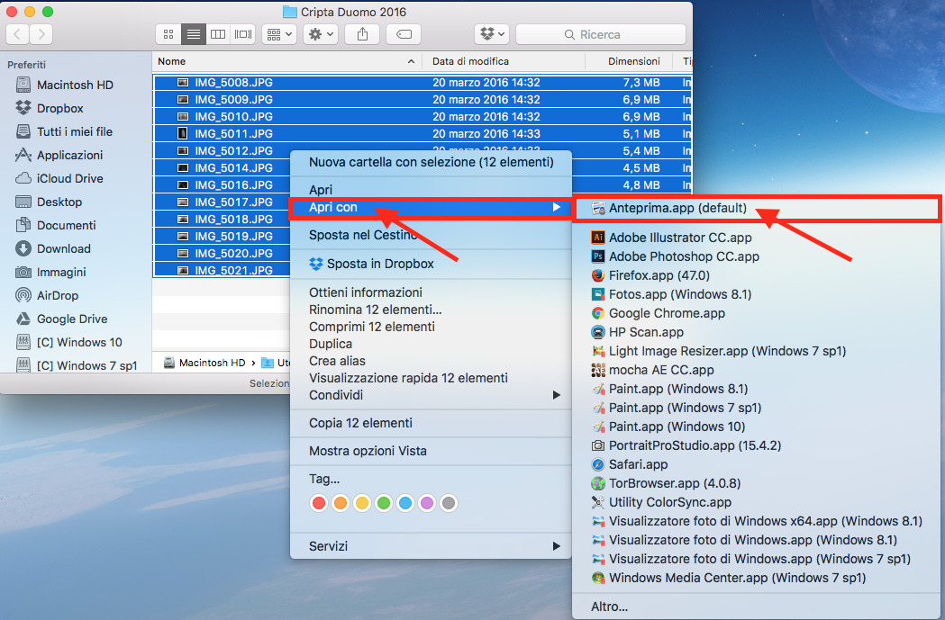Click the Ricerca search field
The height and width of the screenshot is (620, 945).
tap(601, 34)
